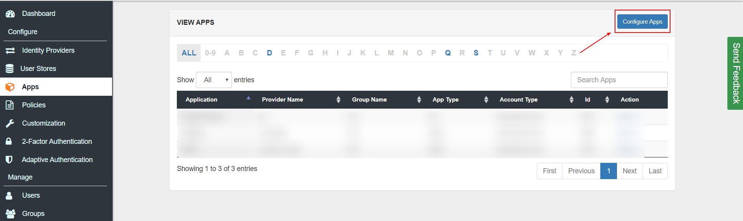Open Groups under Manage
Screen dimensions: 743x221
click(x=33, y=214)
